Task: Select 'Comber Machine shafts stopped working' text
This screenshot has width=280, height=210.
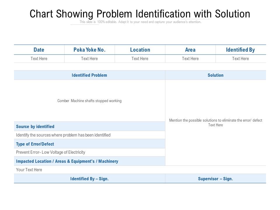Action: (90, 101)
